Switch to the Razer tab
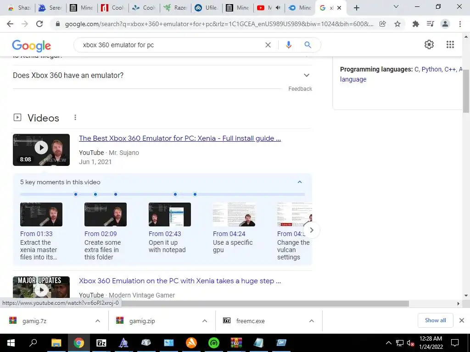470x352 pixels. click(175, 8)
